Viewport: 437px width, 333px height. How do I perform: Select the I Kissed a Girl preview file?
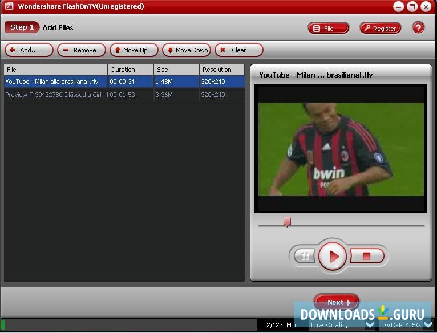(124, 95)
